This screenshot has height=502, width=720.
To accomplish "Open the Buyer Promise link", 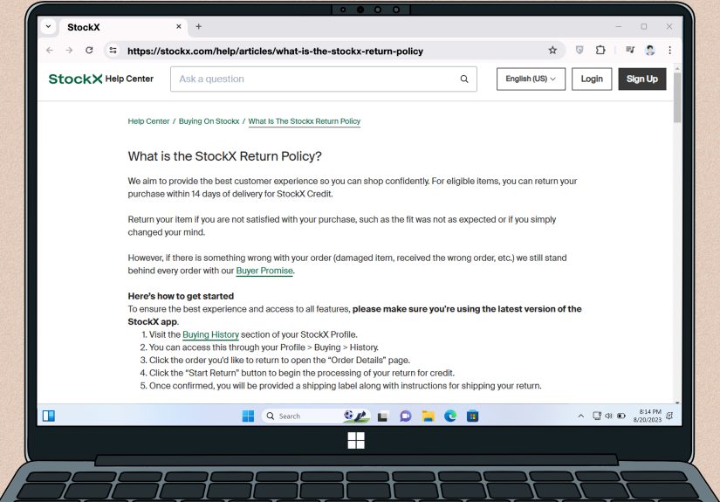I will [x=264, y=271].
